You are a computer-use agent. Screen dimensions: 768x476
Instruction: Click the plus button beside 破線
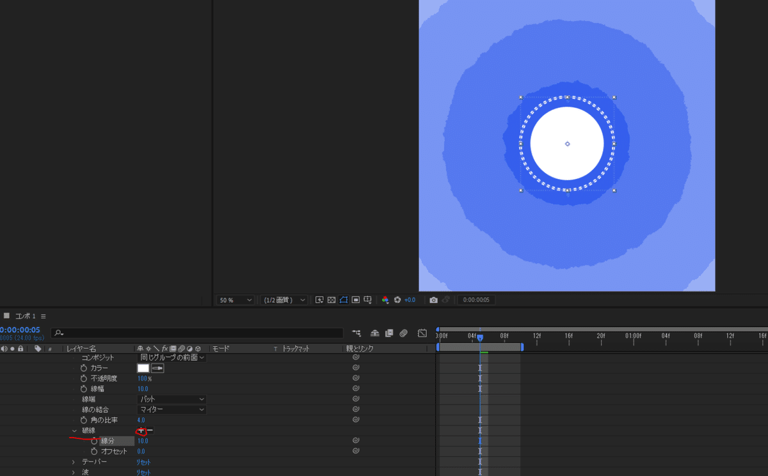[x=141, y=431]
